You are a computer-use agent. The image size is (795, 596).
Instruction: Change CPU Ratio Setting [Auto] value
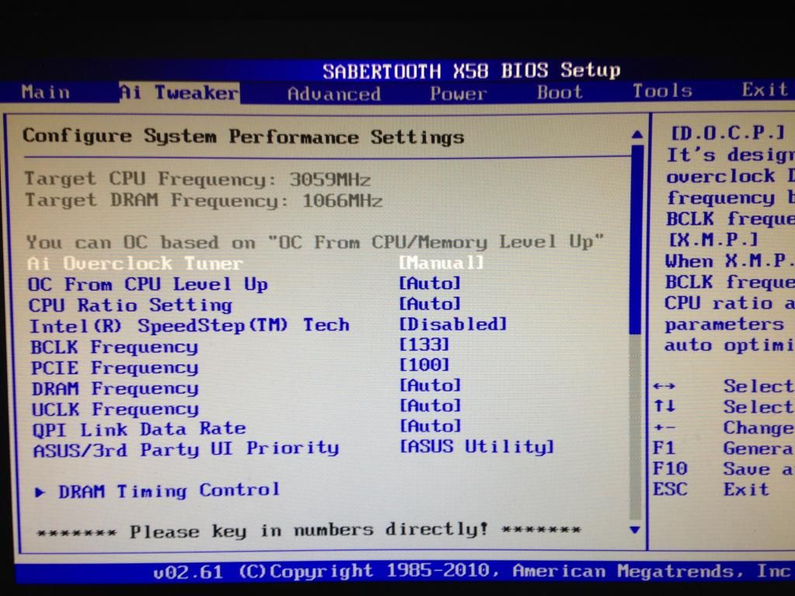pyautogui.click(x=429, y=303)
